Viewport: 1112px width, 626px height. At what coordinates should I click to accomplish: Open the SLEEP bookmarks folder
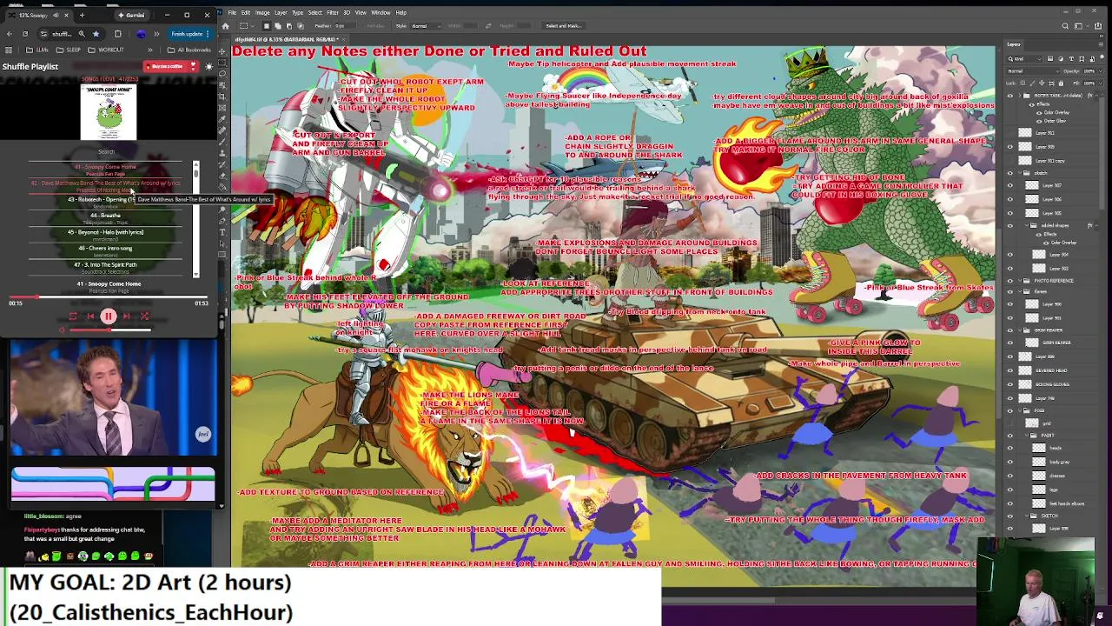click(70, 50)
